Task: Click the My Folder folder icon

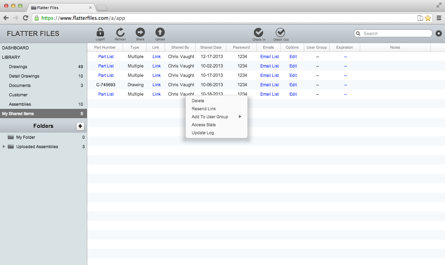Action: (11, 137)
